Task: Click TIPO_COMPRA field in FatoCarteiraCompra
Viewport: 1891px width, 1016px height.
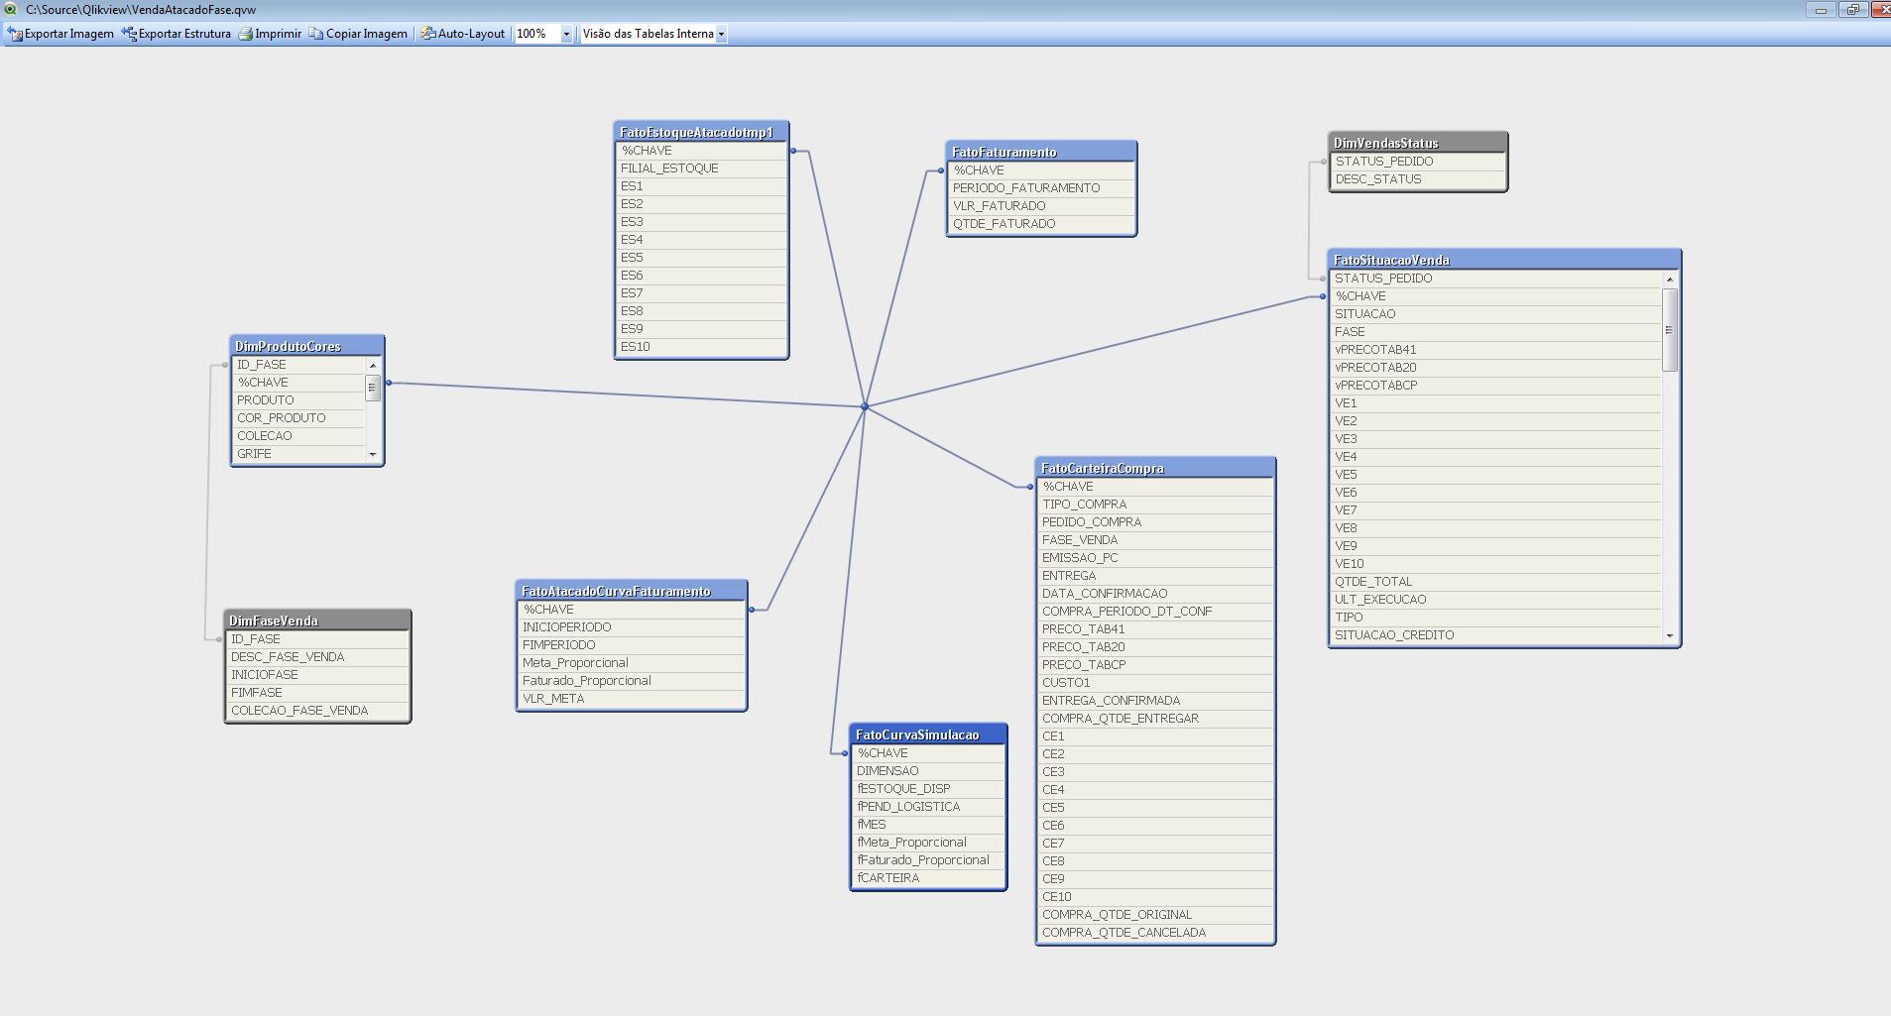Action: coord(1155,505)
